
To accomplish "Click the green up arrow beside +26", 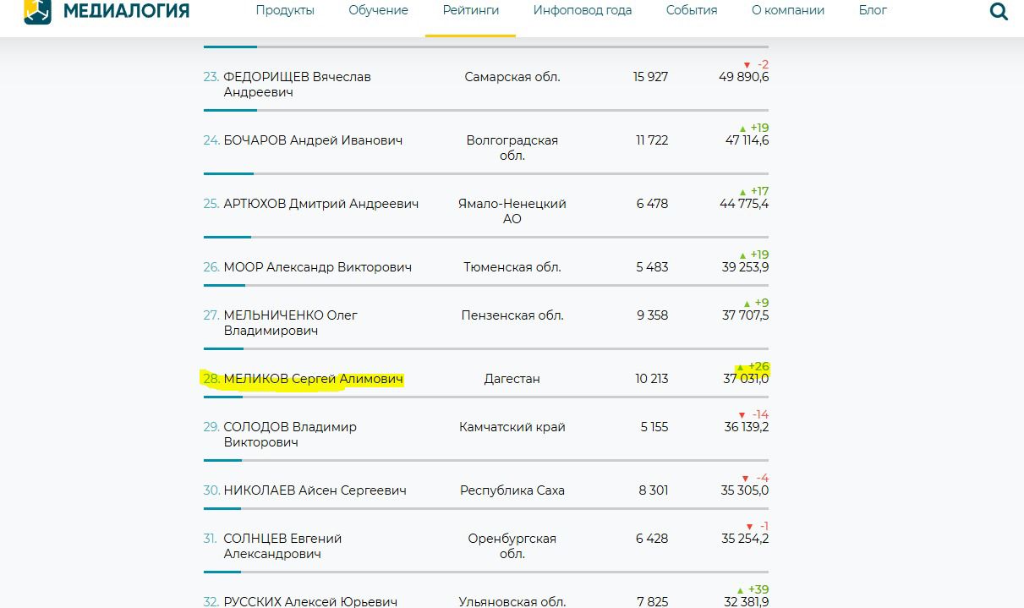I will [x=741, y=368].
